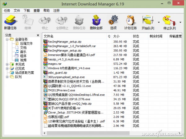Screen dimensions: 186x139
Task: Expand the 未完成 (unfinished) tree node
Action: [x=7, y=64]
